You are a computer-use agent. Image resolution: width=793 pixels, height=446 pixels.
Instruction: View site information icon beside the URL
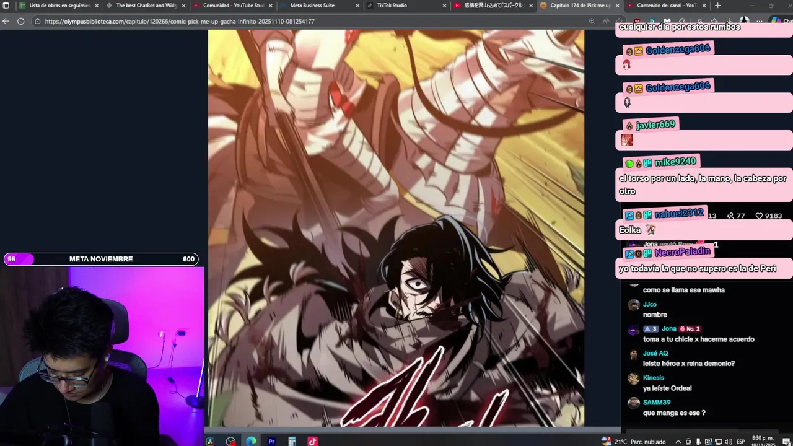click(x=38, y=21)
